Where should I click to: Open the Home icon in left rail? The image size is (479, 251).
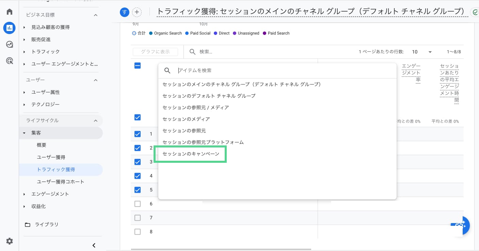tap(10, 12)
